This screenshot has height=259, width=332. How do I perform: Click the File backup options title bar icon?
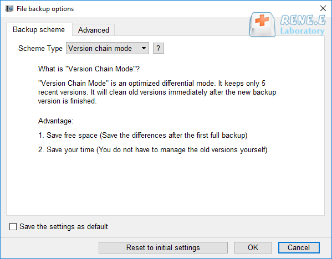9,9
